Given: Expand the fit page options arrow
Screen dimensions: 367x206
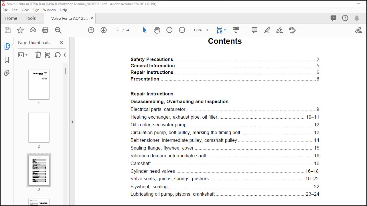Looking at the screenshot, I should click(x=225, y=30).
